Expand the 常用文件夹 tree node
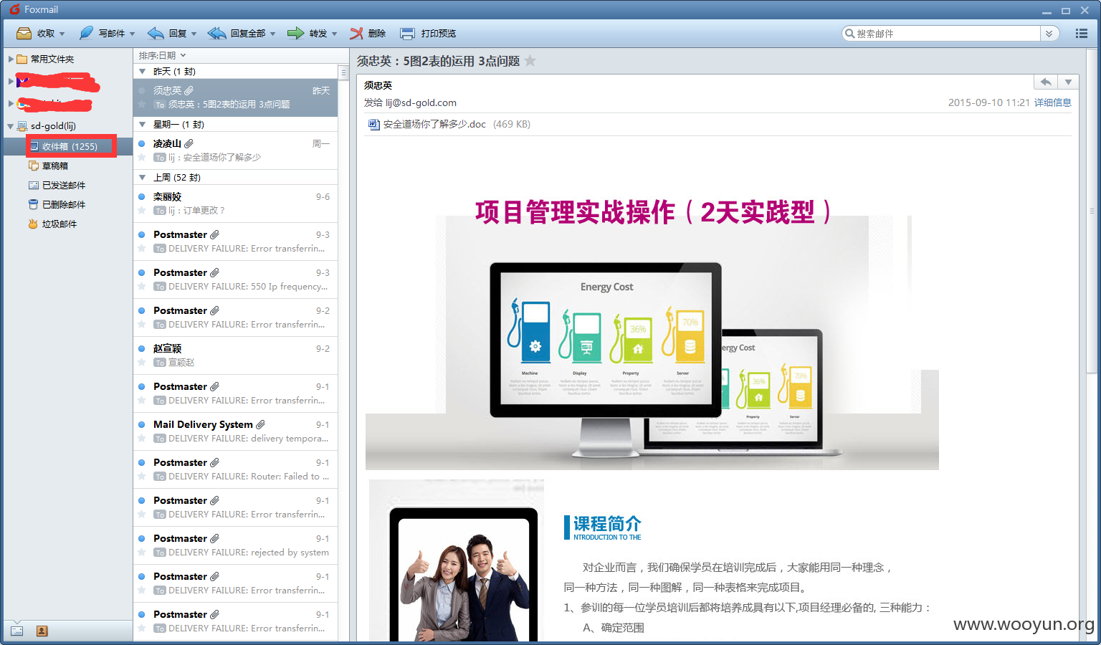Screen dimensions: 1101x645 11,59
